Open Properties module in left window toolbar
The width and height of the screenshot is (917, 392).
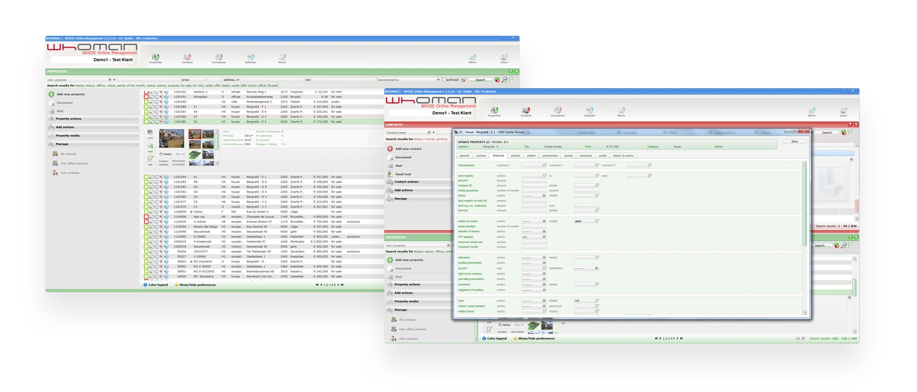pyautogui.click(x=156, y=58)
